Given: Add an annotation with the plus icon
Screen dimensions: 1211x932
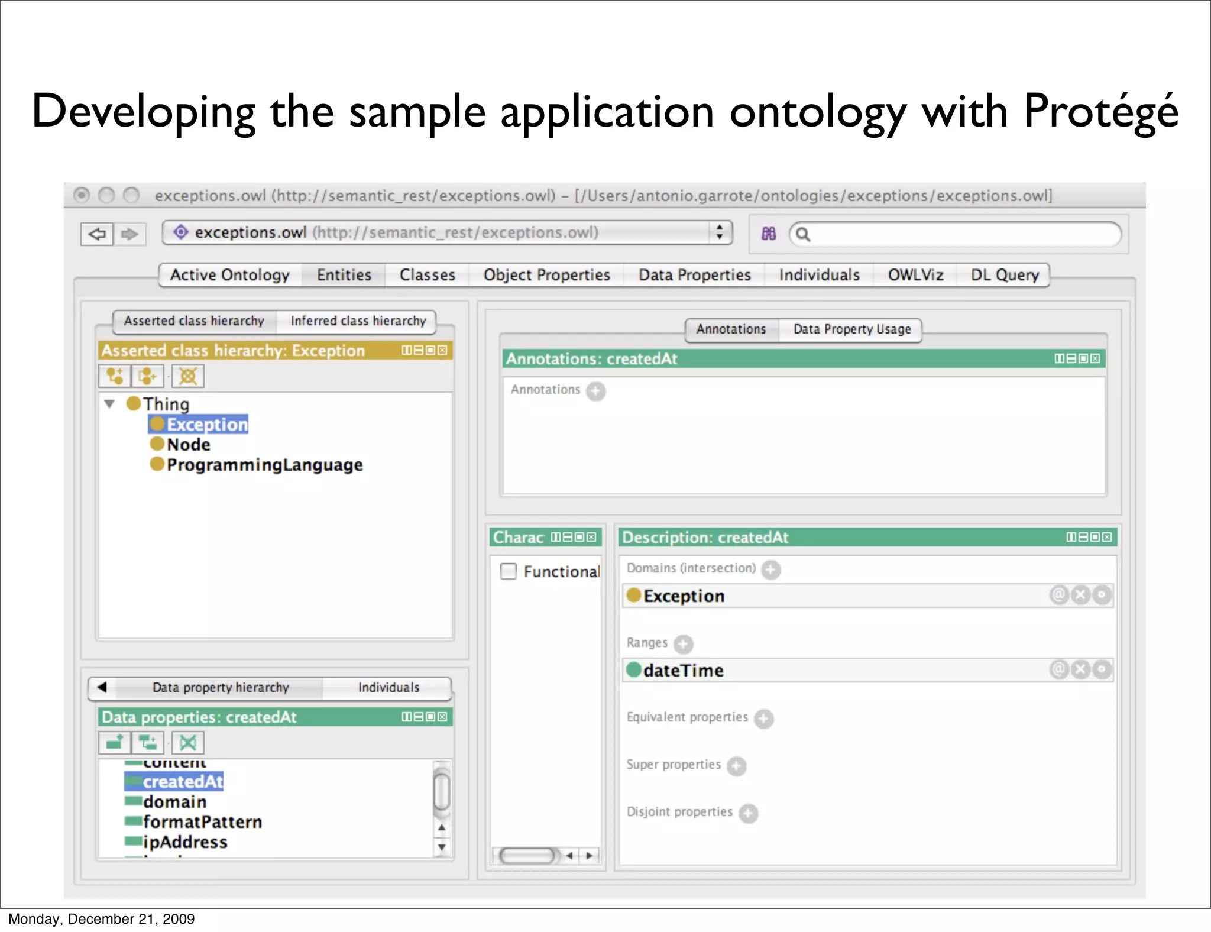Looking at the screenshot, I should pos(596,391).
